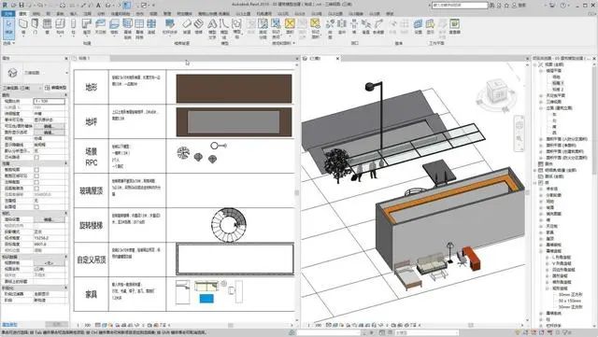Click the 视图样板 <无> button
The width and height of the screenshot is (598, 337).
coord(49,263)
